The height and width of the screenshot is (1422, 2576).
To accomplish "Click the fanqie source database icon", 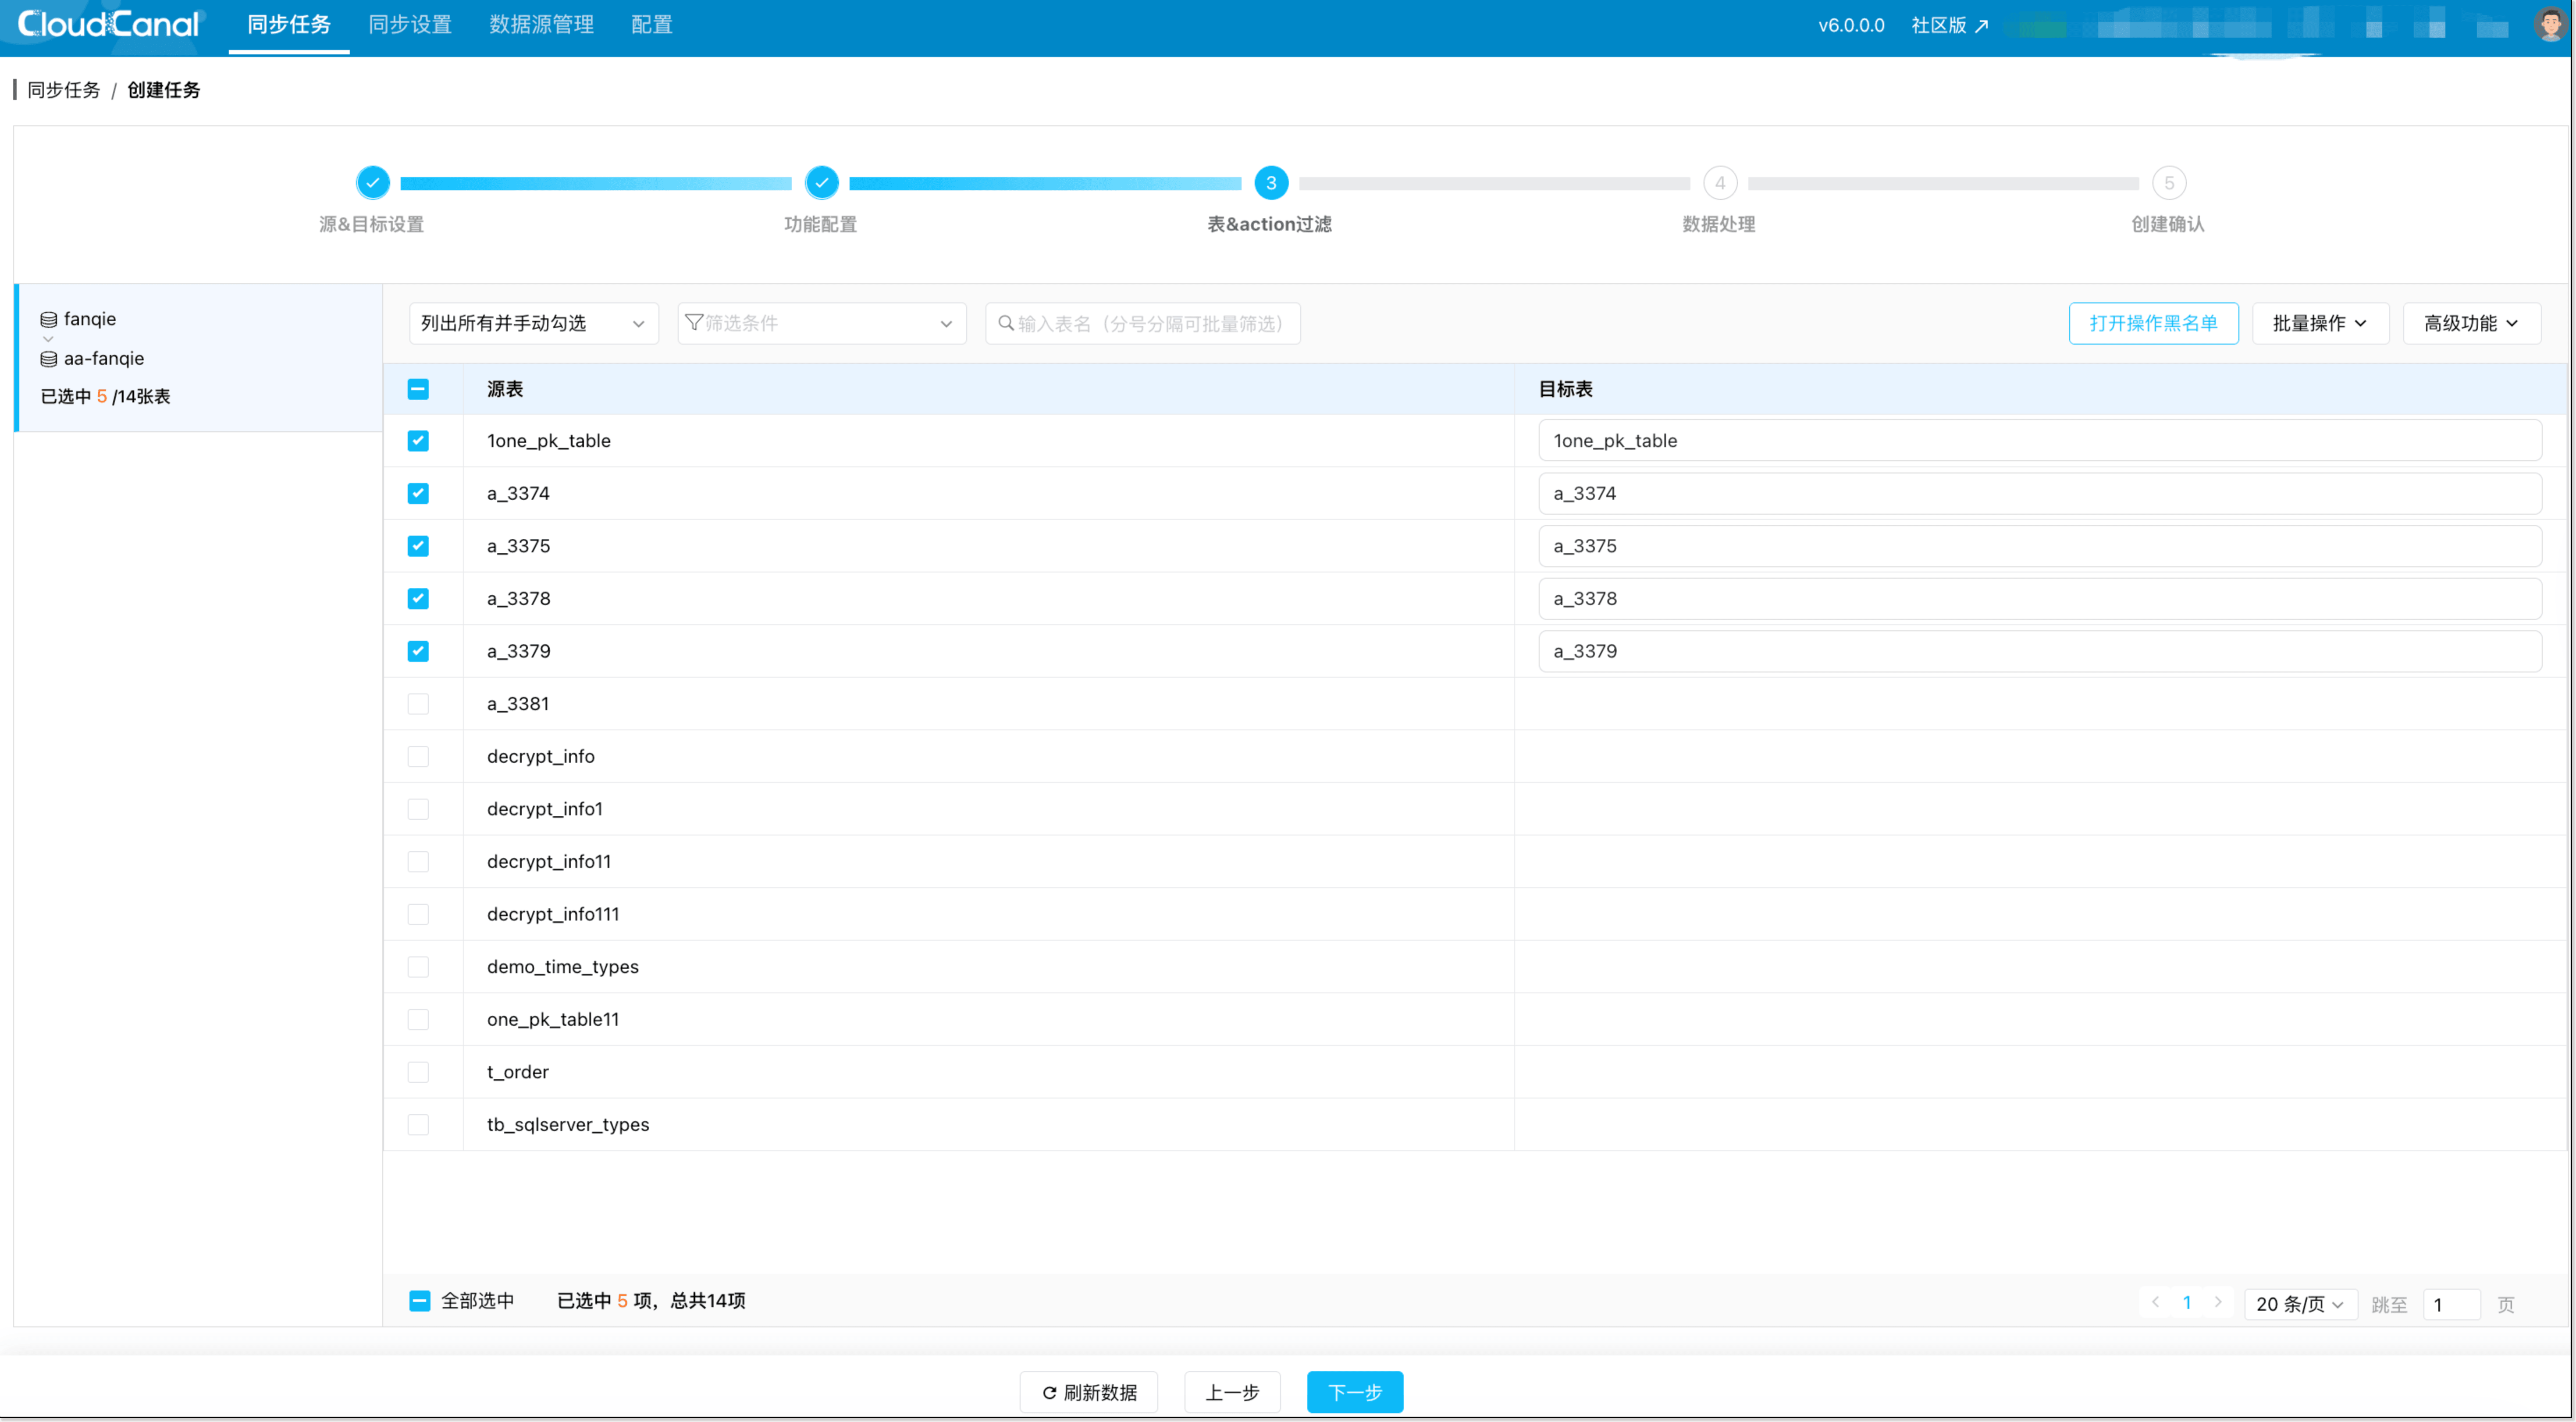I will click(48, 320).
